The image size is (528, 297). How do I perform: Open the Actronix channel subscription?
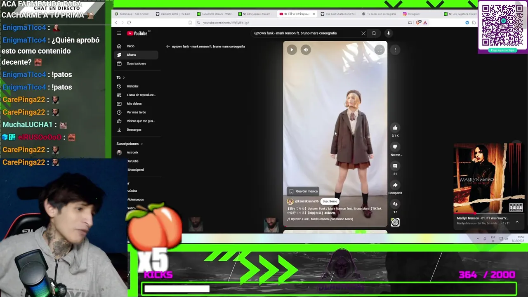136,153
